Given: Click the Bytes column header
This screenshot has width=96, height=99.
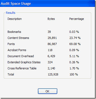Looking at the screenshot, I should [51, 19].
